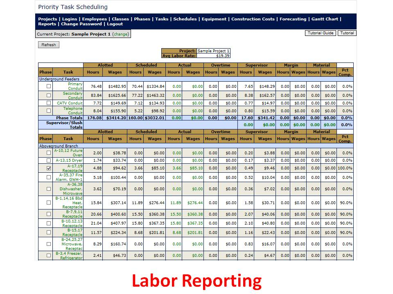Open the B-24,25,27 Microwave task link
This screenshot has height=294, width=393.
click(72, 244)
